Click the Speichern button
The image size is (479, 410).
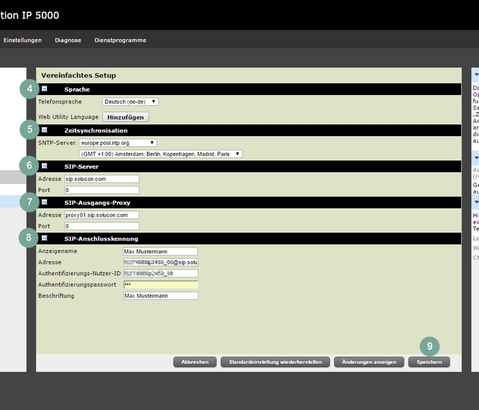click(428, 362)
